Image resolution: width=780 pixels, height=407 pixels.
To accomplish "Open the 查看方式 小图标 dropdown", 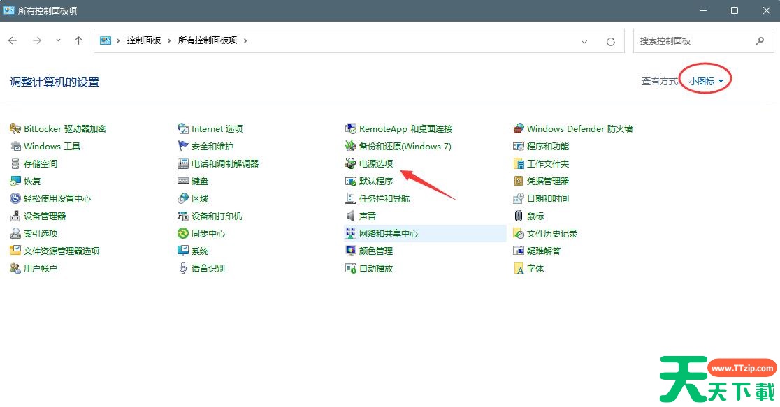I will point(707,81).
